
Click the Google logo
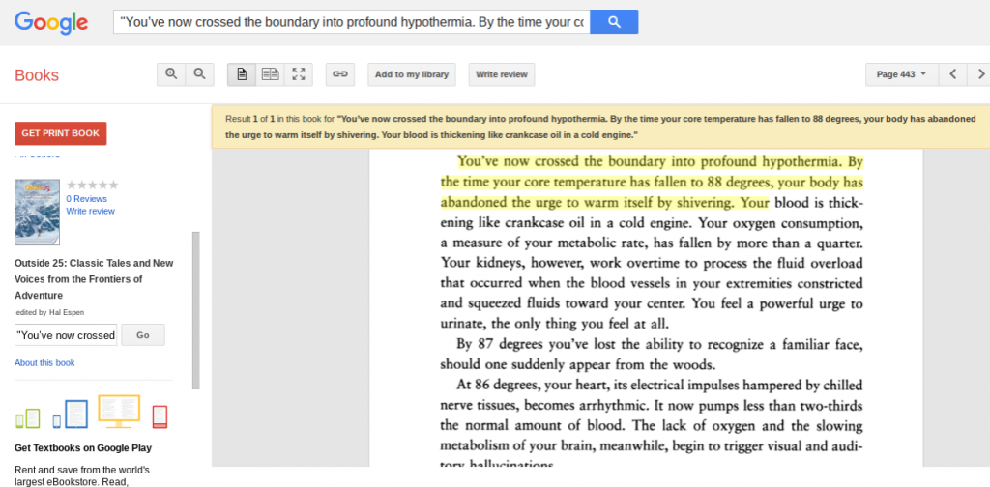click(51, 22)
